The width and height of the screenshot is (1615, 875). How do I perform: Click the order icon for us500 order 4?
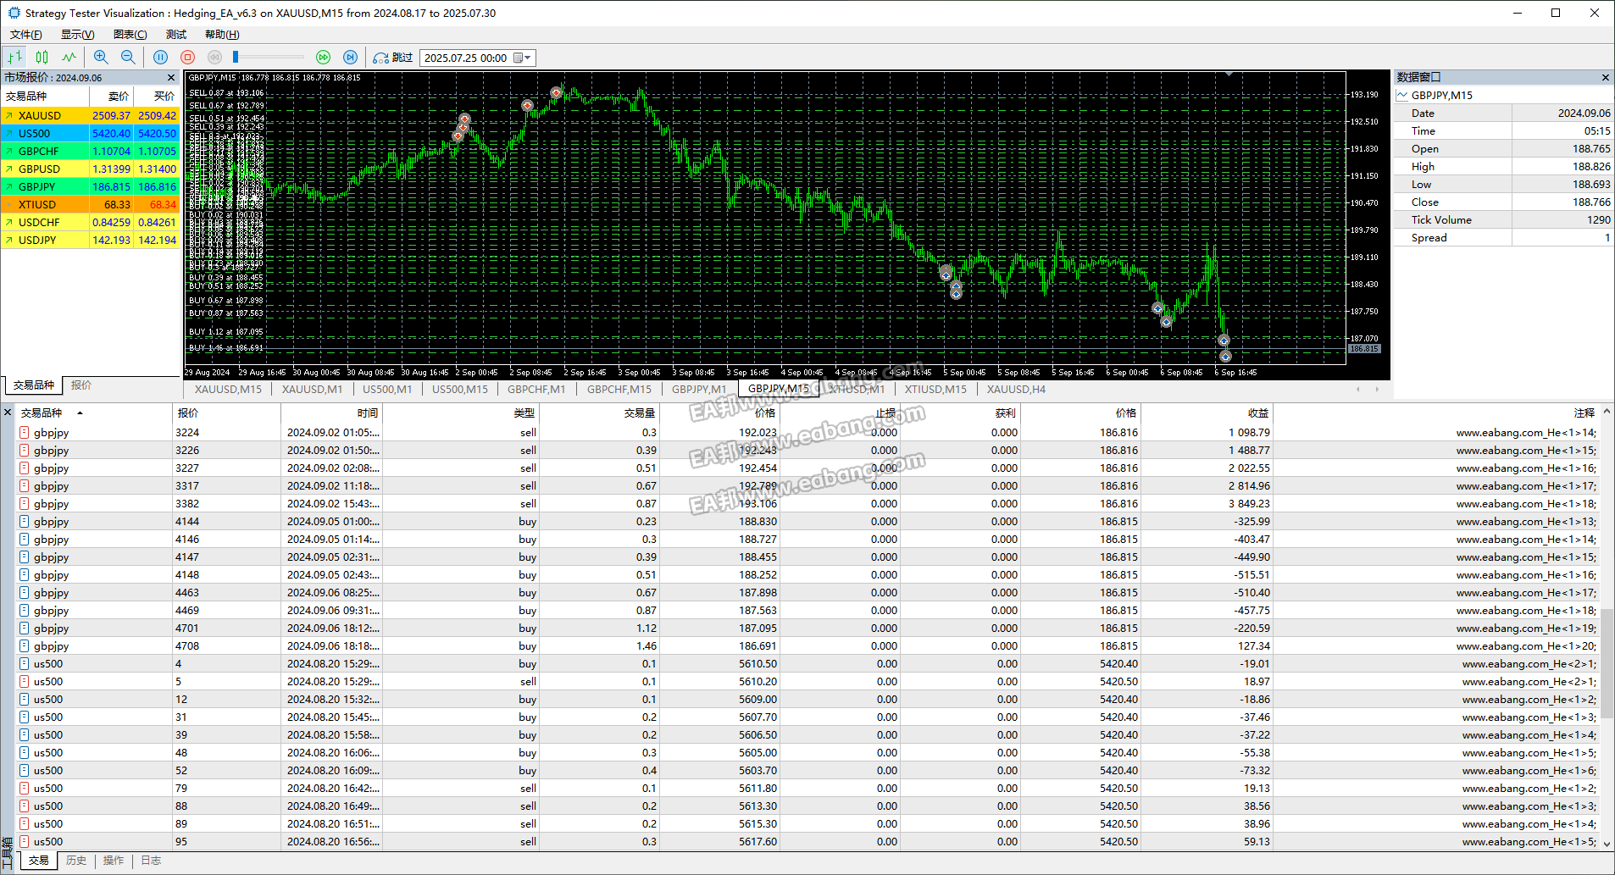(x=25, y=663)
